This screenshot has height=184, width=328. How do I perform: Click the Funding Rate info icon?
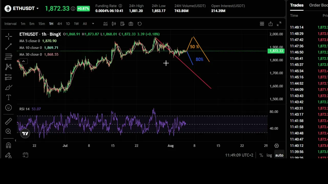coord(120,6)
